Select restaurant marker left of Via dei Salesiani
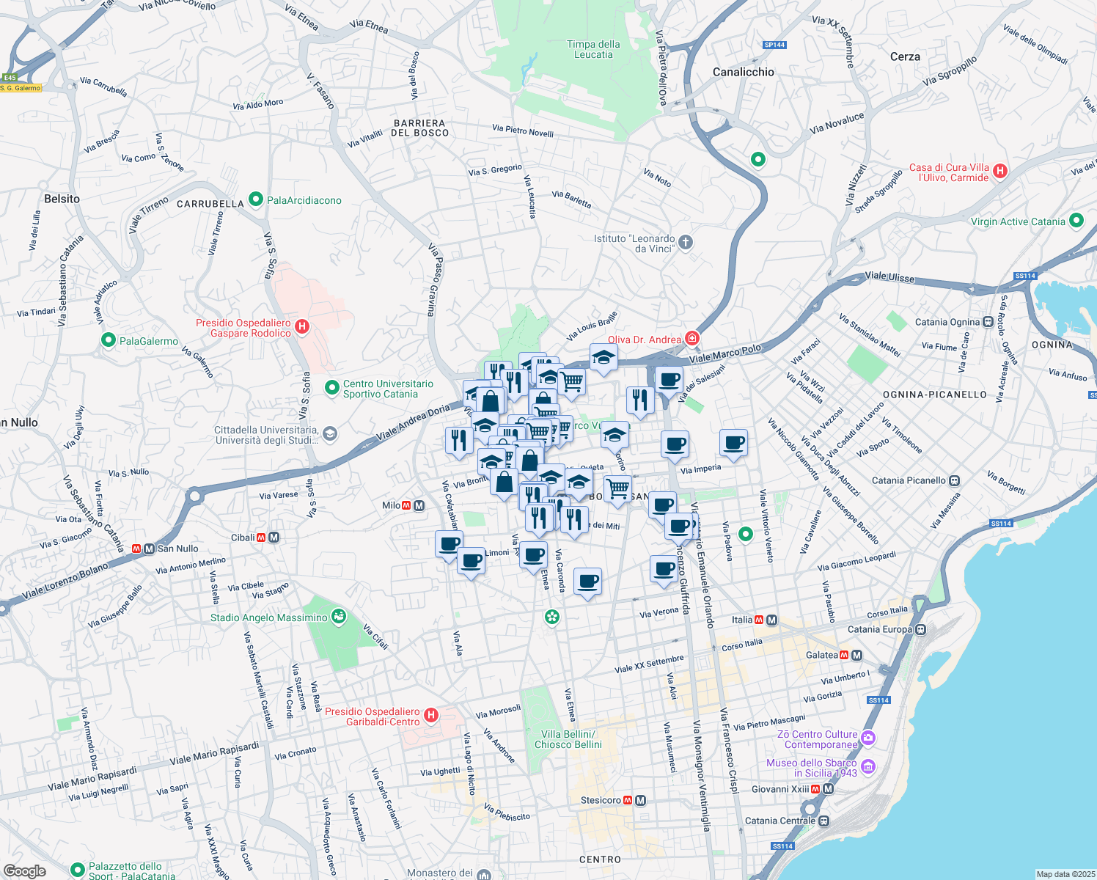The height and width of the screenshot is (880, 1097). tap(640, 403)
